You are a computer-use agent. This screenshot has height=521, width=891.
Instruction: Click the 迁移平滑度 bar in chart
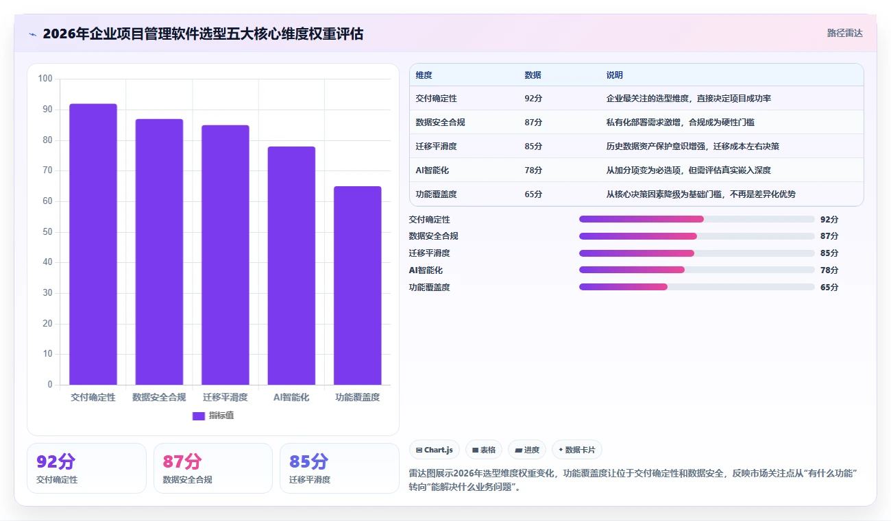point(225,255)
